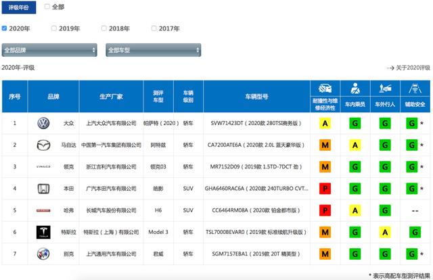Click the green G auxiliary safety rating for 领克
The height and width of the screenshot is (280, 433).
pos(412,167)
